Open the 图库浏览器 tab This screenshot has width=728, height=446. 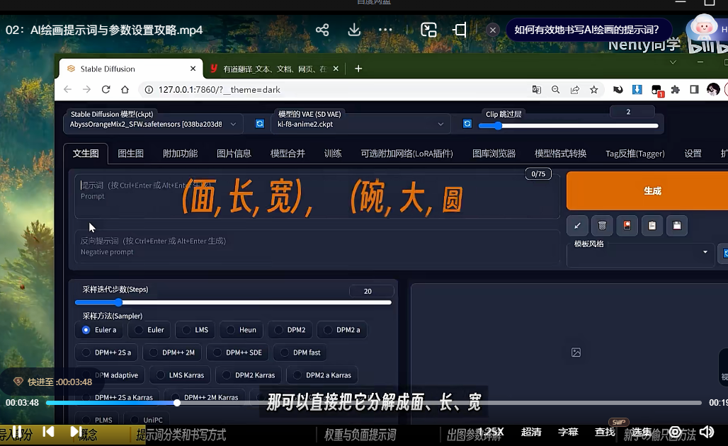point(494,154)
